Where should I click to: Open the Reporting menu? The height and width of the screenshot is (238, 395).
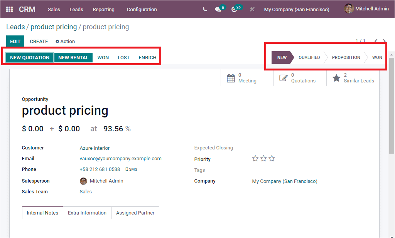pyautogui.click(x=103, y=9)
